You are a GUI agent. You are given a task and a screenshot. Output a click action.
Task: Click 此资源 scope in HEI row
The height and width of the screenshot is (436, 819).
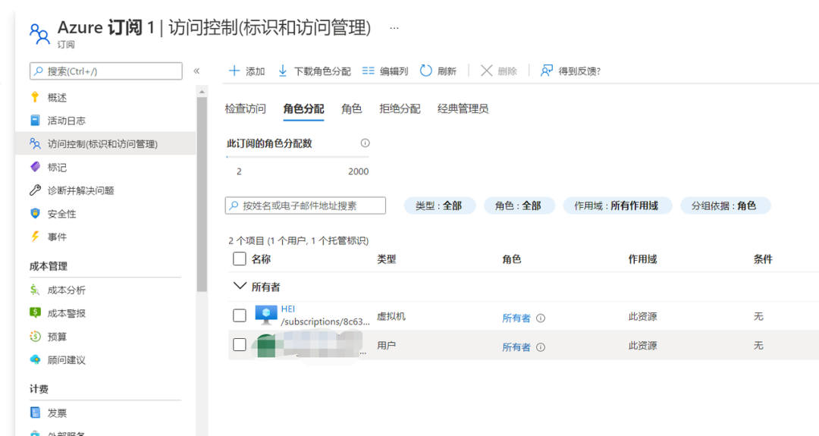(x=642, y=316)
